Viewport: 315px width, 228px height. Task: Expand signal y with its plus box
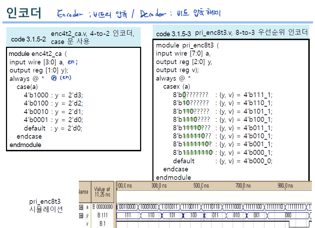(81, 216)
